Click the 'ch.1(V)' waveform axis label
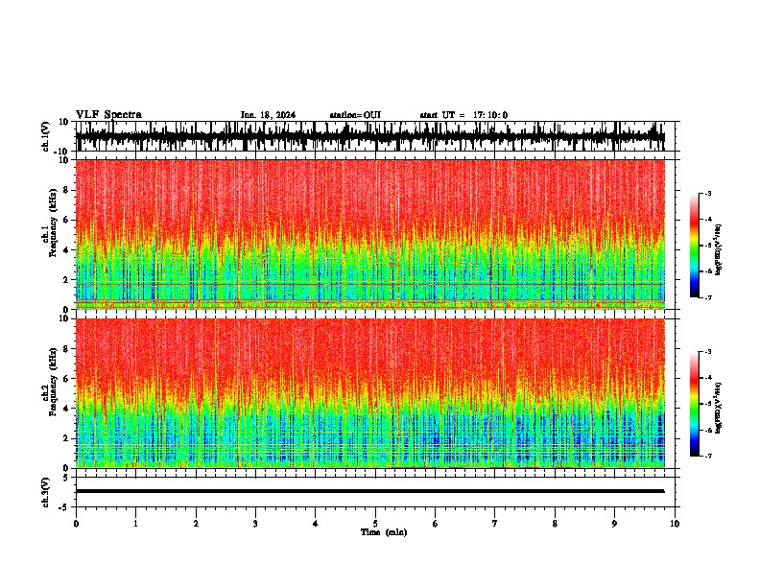This screenshot has width=760, height=587. pyautogui.click(x=46, y=136)
